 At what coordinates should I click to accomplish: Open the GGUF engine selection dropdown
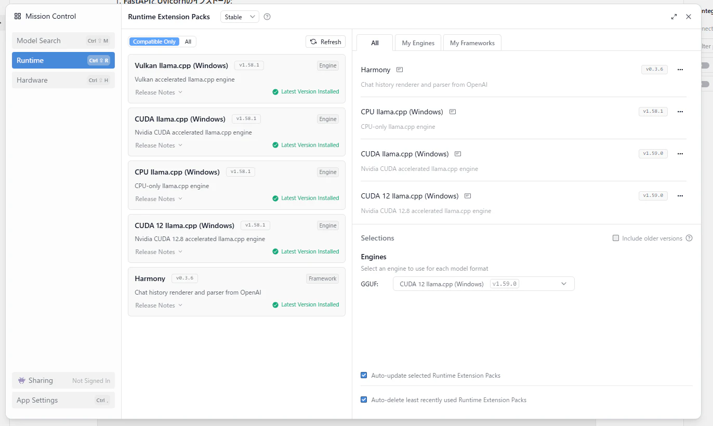click(x=484, y=284)
